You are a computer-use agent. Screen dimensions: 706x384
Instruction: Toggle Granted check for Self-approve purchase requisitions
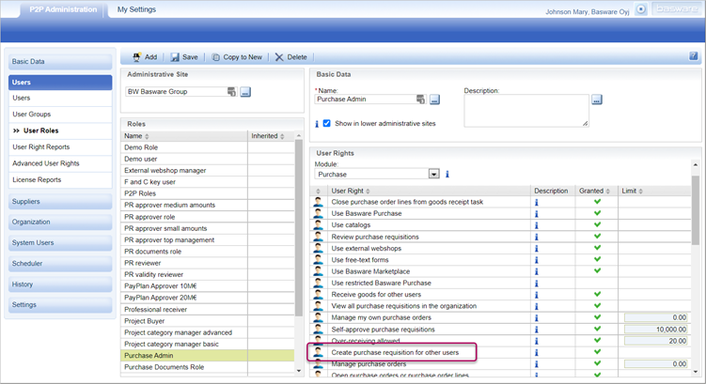[598, 329]
